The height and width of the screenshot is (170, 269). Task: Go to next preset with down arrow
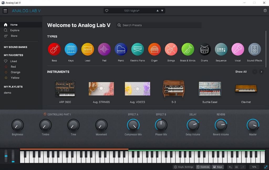coord(162,10)
